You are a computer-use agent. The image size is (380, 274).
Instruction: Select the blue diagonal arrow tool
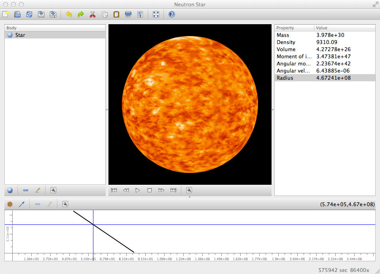(x=22, y=204)
